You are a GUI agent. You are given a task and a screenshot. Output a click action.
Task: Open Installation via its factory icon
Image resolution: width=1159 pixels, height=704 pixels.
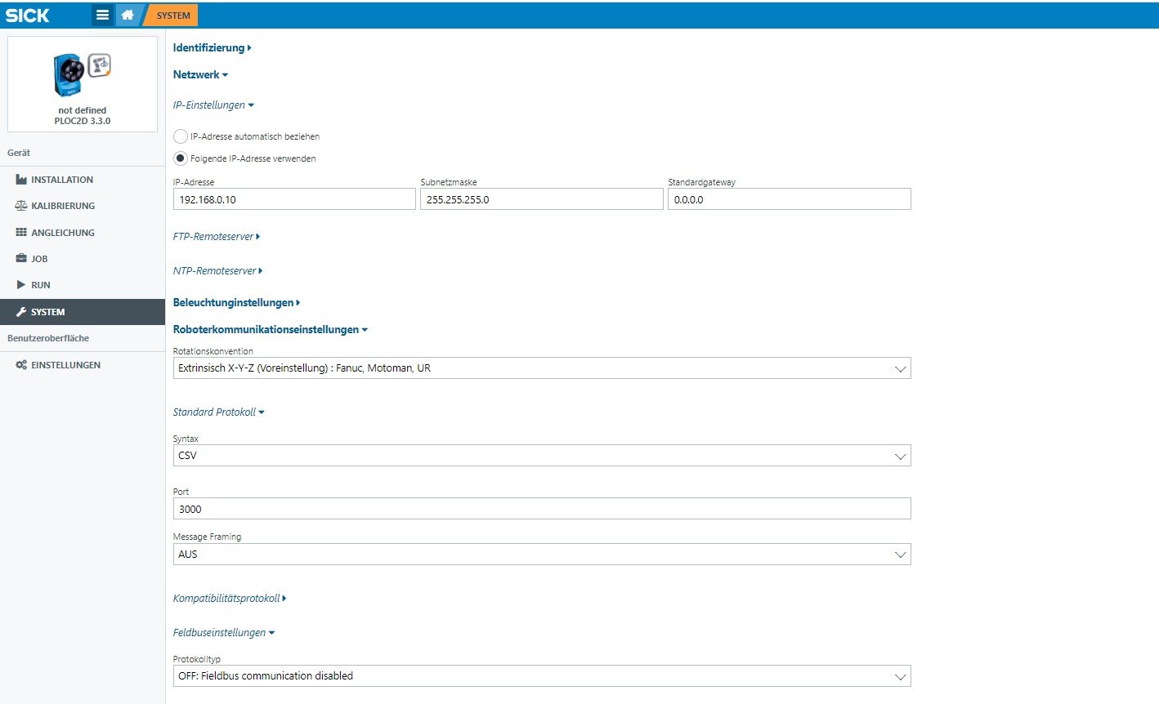click(21, 180)
